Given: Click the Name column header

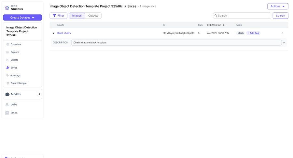Looking at the screenshot, I should pyautogui.click(x=61, y=25).
